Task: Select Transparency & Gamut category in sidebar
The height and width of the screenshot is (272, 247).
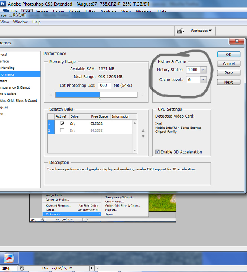Action: click(x=20, y=87)
